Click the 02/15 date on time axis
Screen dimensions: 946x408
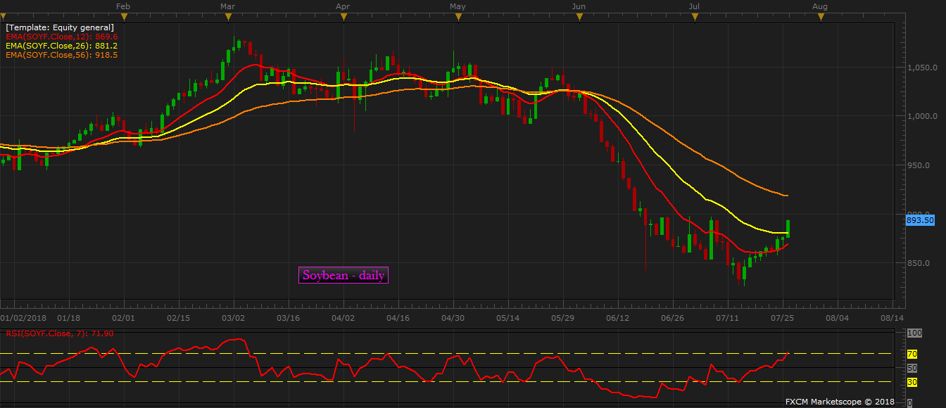179,317
